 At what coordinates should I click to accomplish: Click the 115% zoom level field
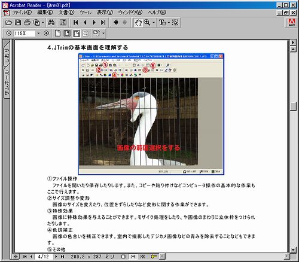pos(24,33)
